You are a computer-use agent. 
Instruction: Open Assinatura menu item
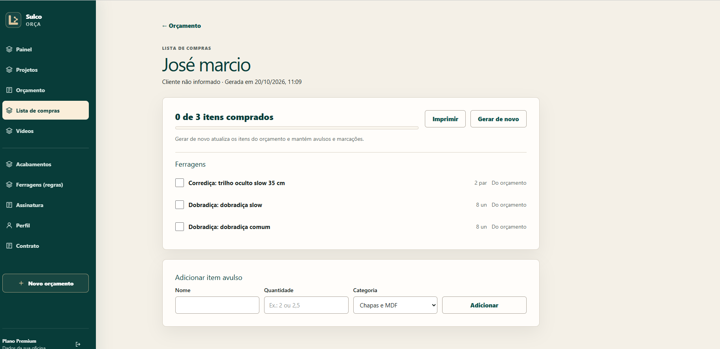46,205
